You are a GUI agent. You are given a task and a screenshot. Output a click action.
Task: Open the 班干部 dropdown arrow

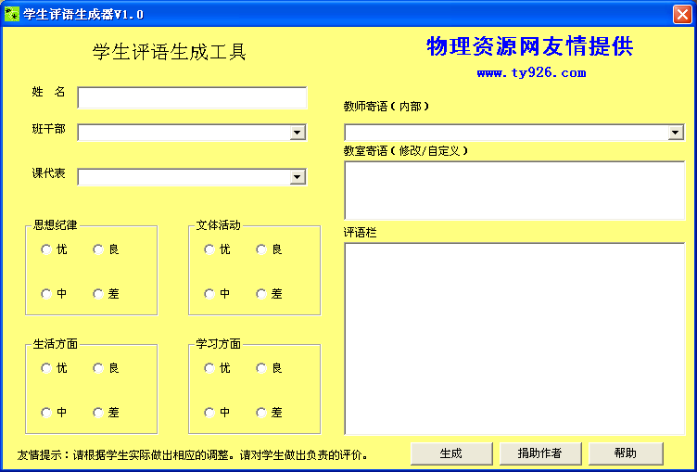point(298,133)
